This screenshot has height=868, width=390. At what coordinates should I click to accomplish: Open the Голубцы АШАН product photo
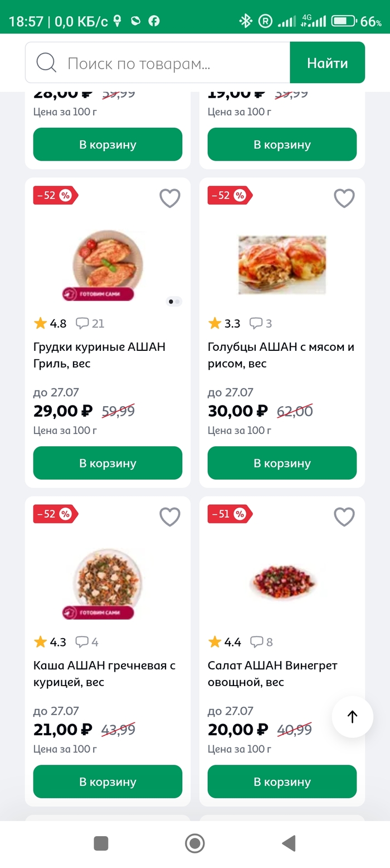tap(282, 264)
